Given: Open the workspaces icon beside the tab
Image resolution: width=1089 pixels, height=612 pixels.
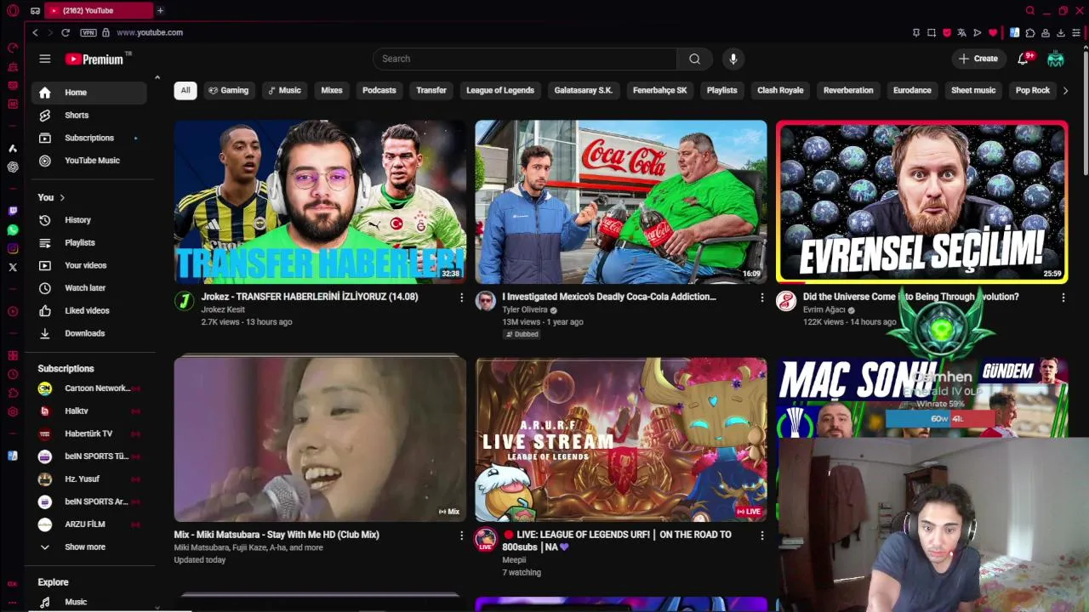Looking at the screenshot, I should pyautogui.click(x=35, y=11).
